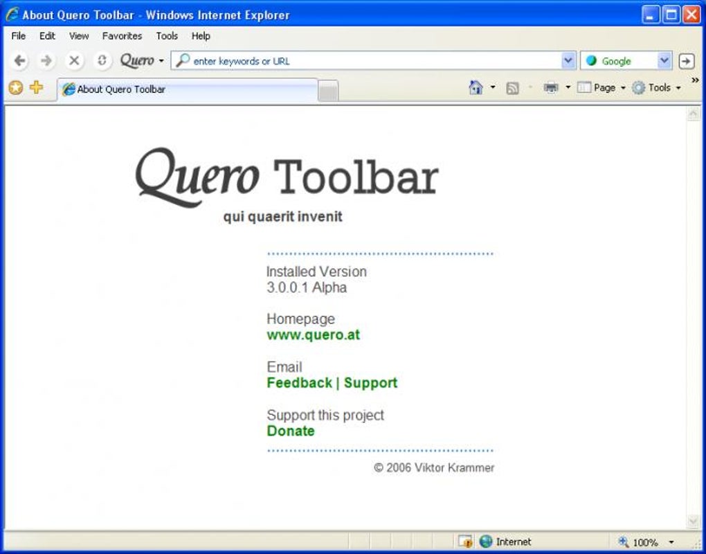Click the Go arrow button
The width and height of the screenshot is (706, 554).
point(686,61)
